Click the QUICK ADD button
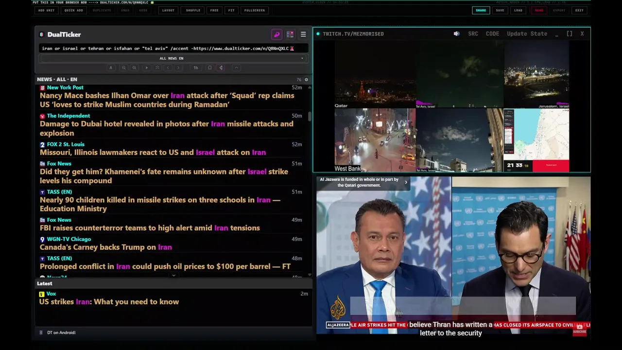The width and height of the screenshot is (622, 350). click(73, 10)
